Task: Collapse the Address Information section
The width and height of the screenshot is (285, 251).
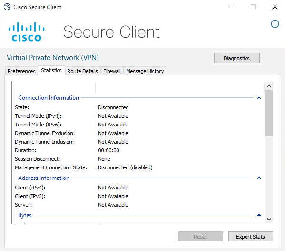Action: pos(259,178)
